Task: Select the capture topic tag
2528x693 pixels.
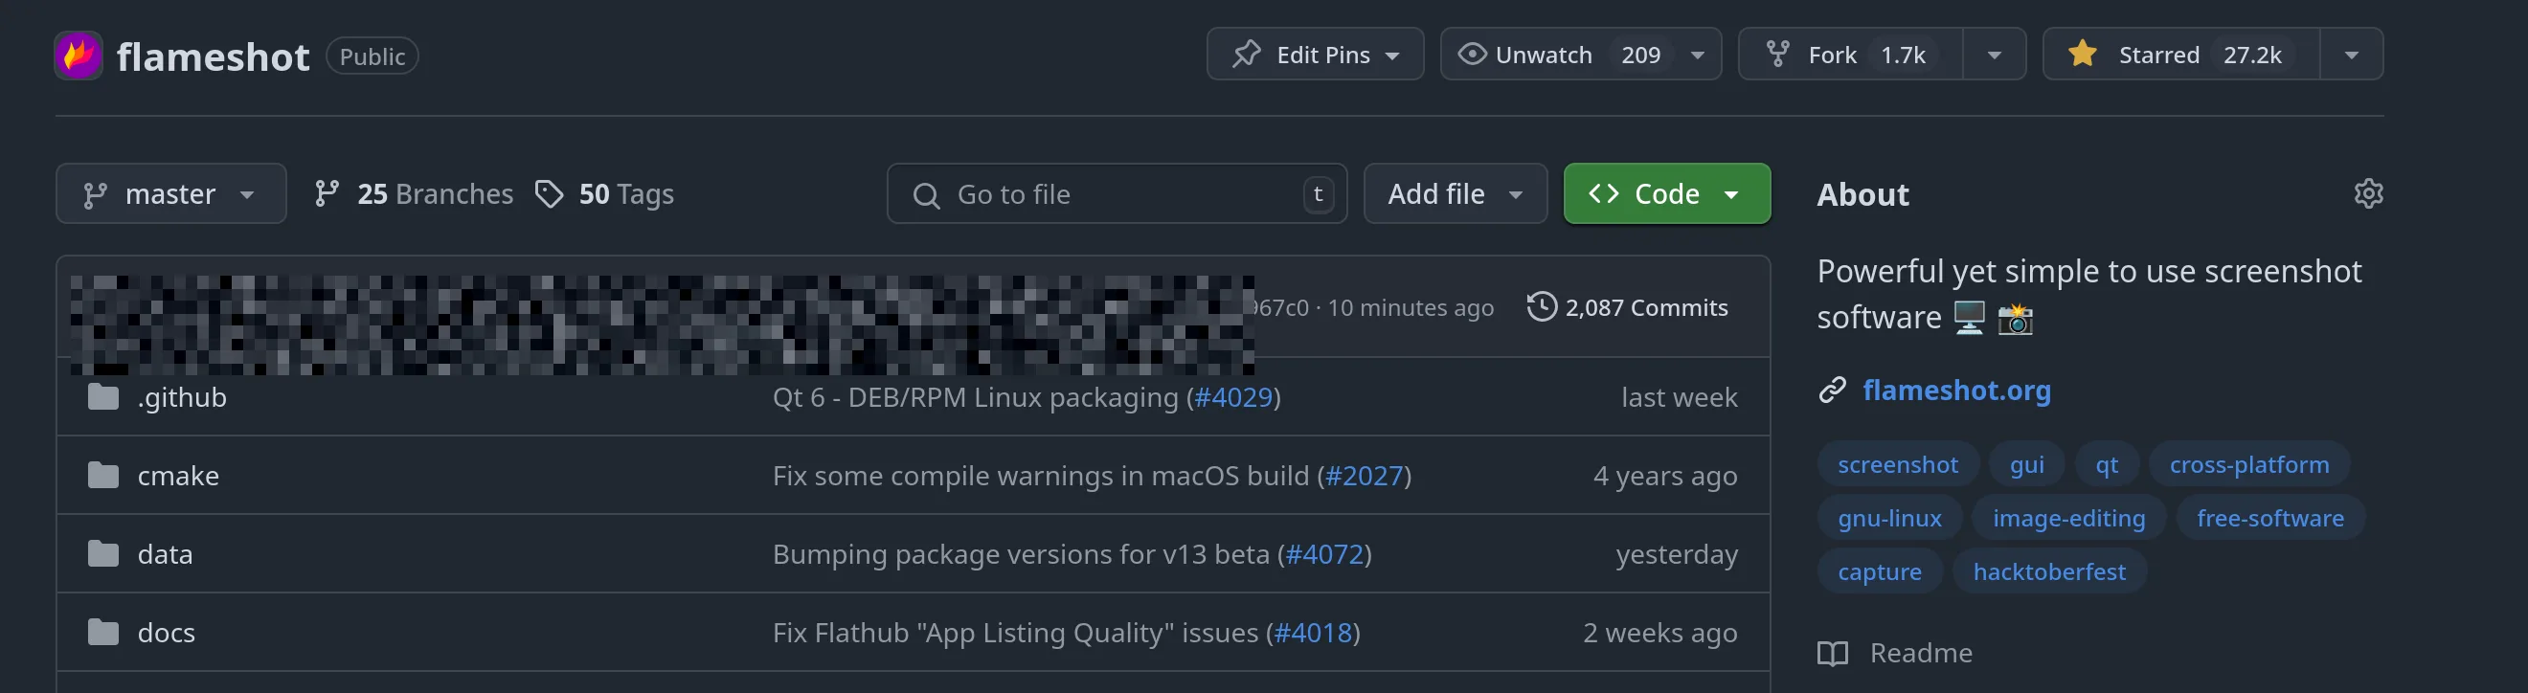Action: [x=1880, y=571]
